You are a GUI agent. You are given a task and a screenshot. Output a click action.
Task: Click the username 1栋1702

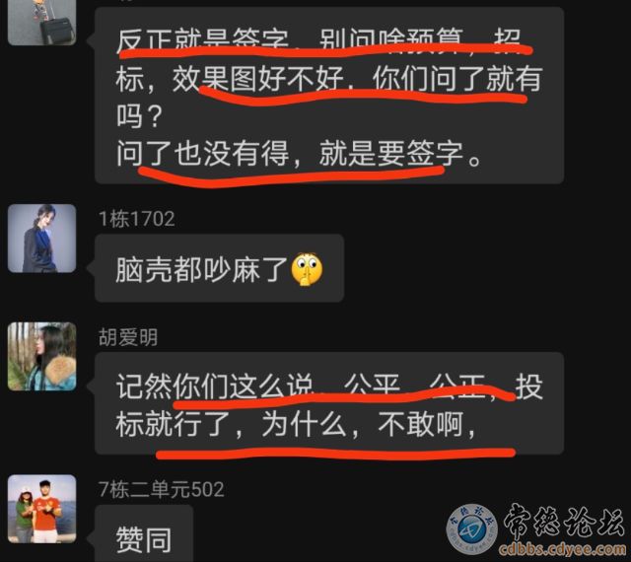tap(136, 219)
